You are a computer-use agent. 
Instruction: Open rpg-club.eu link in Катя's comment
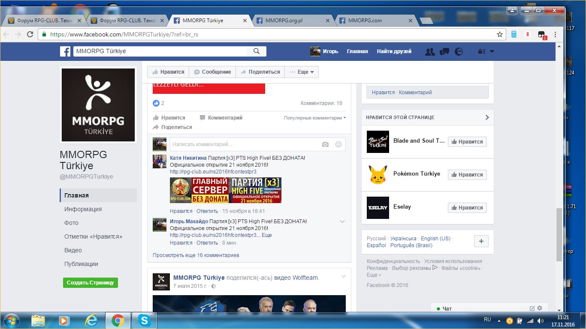(x=213, y=172)
